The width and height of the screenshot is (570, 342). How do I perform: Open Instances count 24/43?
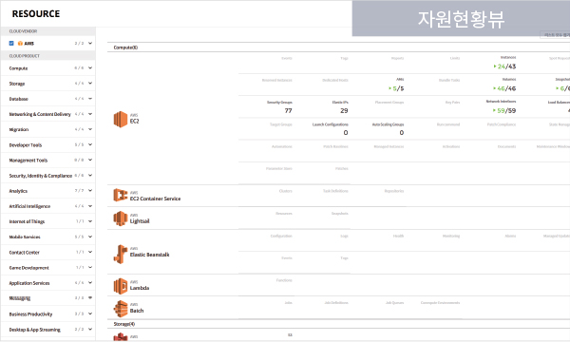(505, 66)
